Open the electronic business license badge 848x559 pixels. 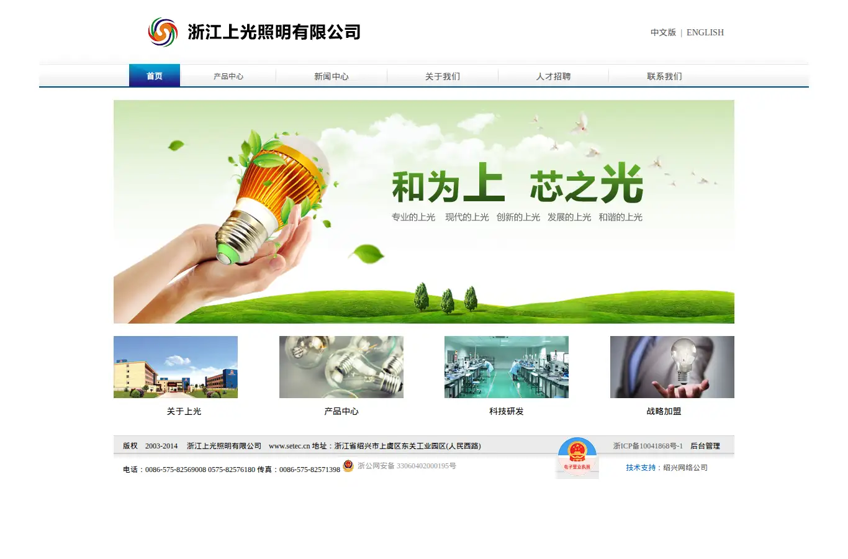(x=577, y=458)
